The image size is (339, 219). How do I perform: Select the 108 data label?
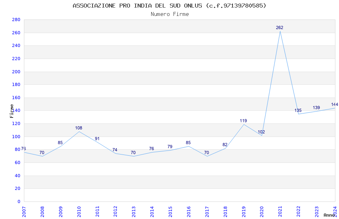(x=79, y=128)
